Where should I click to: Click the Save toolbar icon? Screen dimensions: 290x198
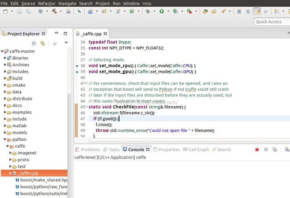[x=19, y=12]
